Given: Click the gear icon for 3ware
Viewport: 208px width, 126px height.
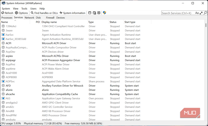Looking at the screenshot, I should tap(3, 30).
